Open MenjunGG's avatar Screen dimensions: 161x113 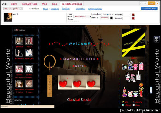click(x=19, y=83)
